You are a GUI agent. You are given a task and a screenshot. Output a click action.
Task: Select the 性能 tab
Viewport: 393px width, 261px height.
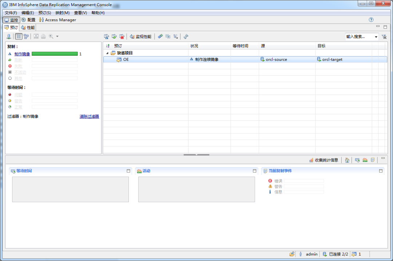(x=28, y=28)
